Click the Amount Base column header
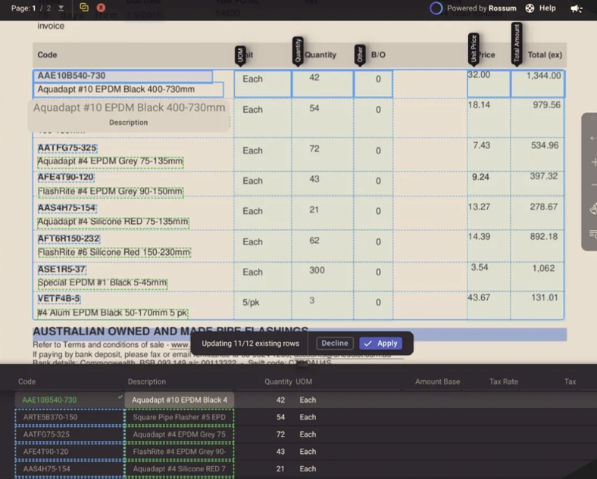This screenshot has width=597, height=479. (437, 381)
